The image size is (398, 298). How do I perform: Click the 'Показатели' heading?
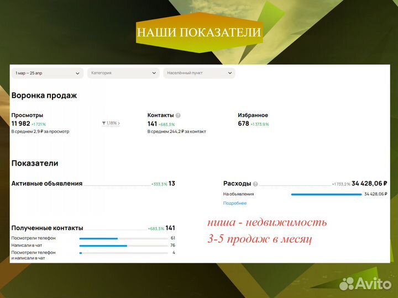35,163
